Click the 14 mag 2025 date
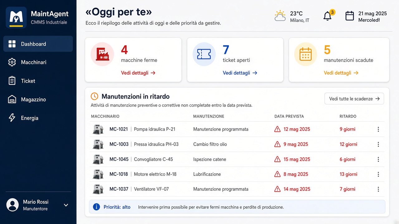 tap(297, 189)
